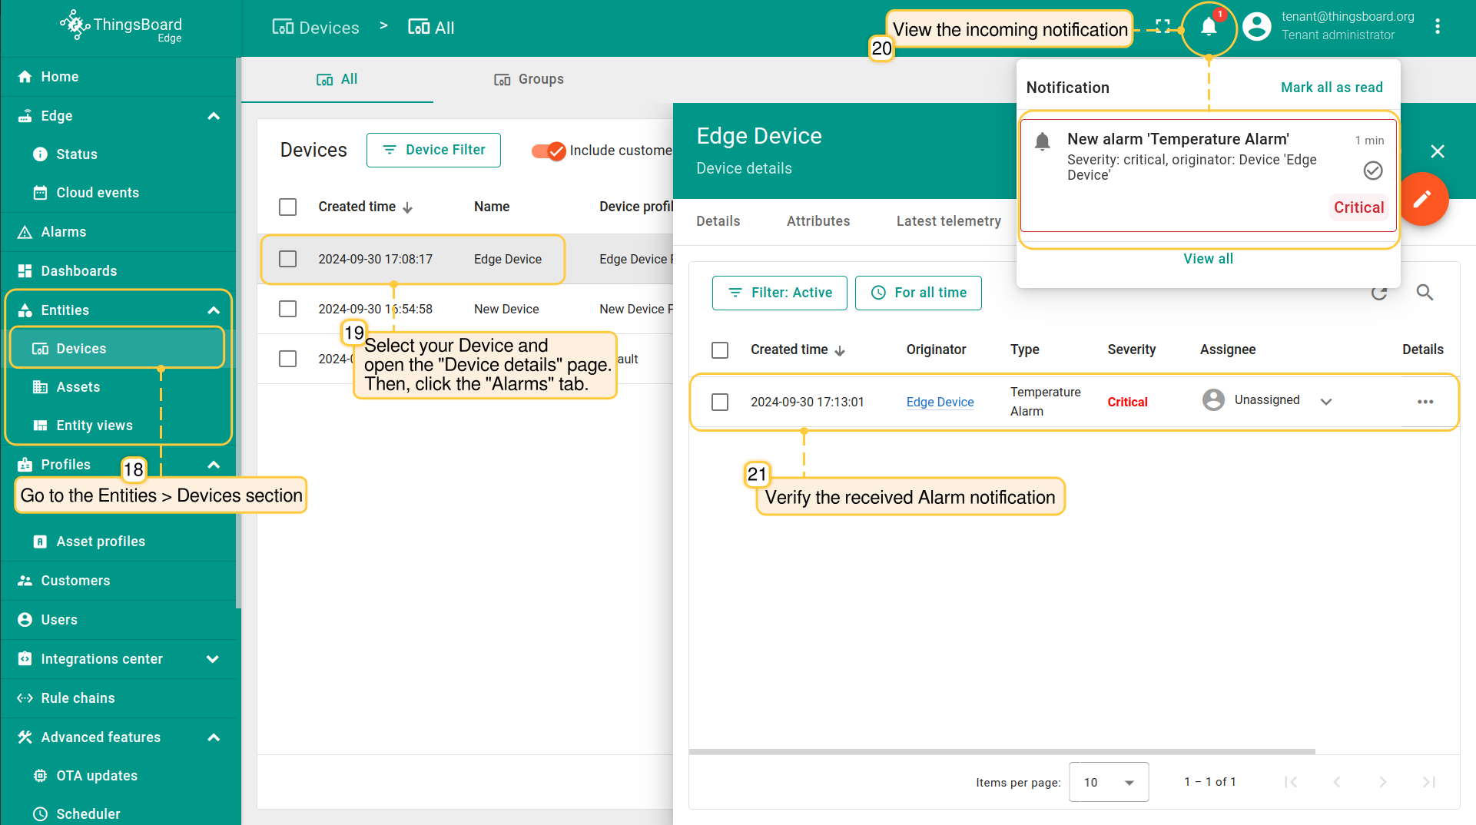Viewport: 1476px width, 825px height.
Task: Switch to the Groups tab
Action: click(x=529, y=79)
